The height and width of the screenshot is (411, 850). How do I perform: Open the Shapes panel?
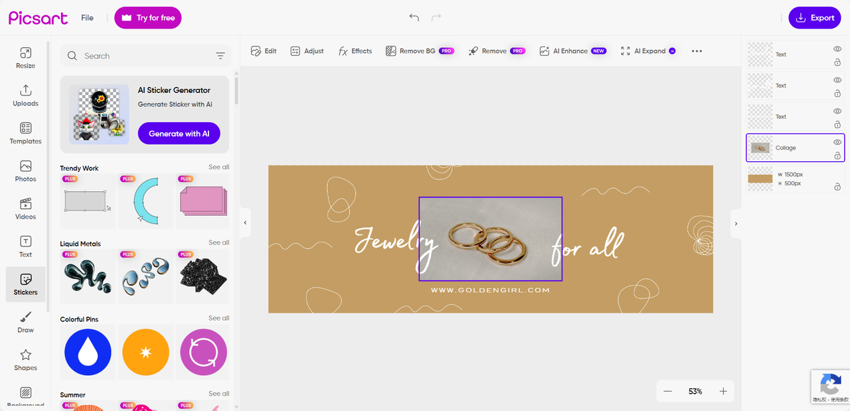(x=25, y=361)
